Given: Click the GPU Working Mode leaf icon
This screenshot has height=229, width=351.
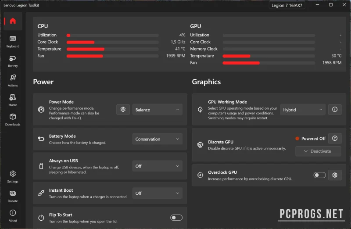Looking at the screenshot, I should 200,110.
